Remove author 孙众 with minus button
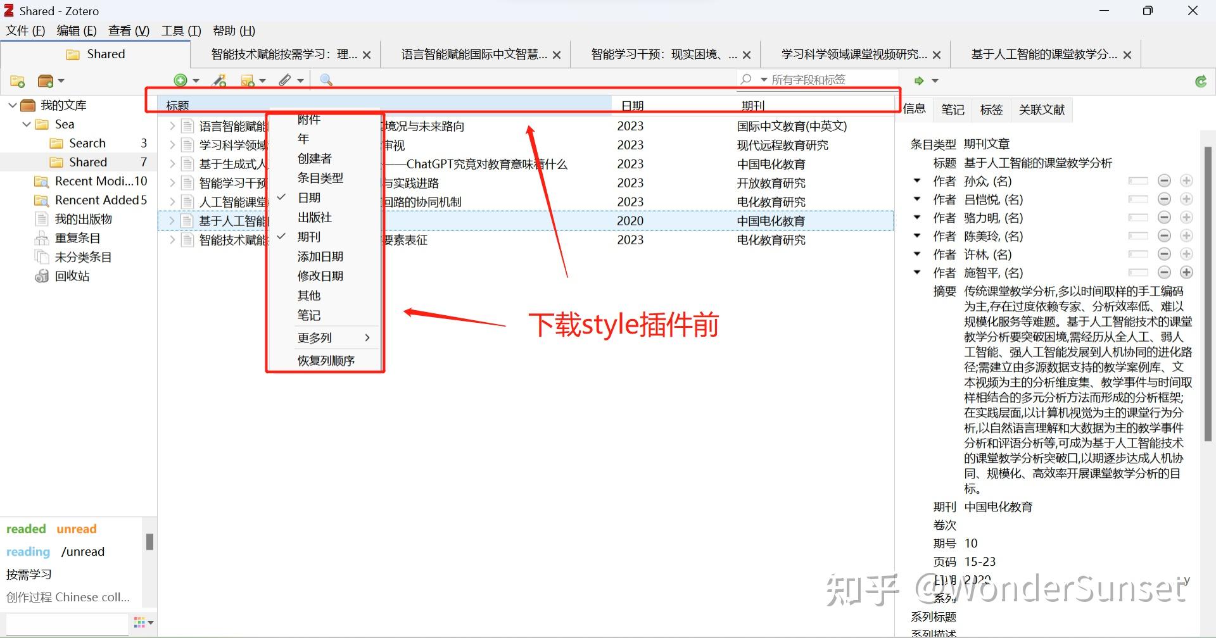Viewport: 1216px width, 638px height. pos(1165,181)
